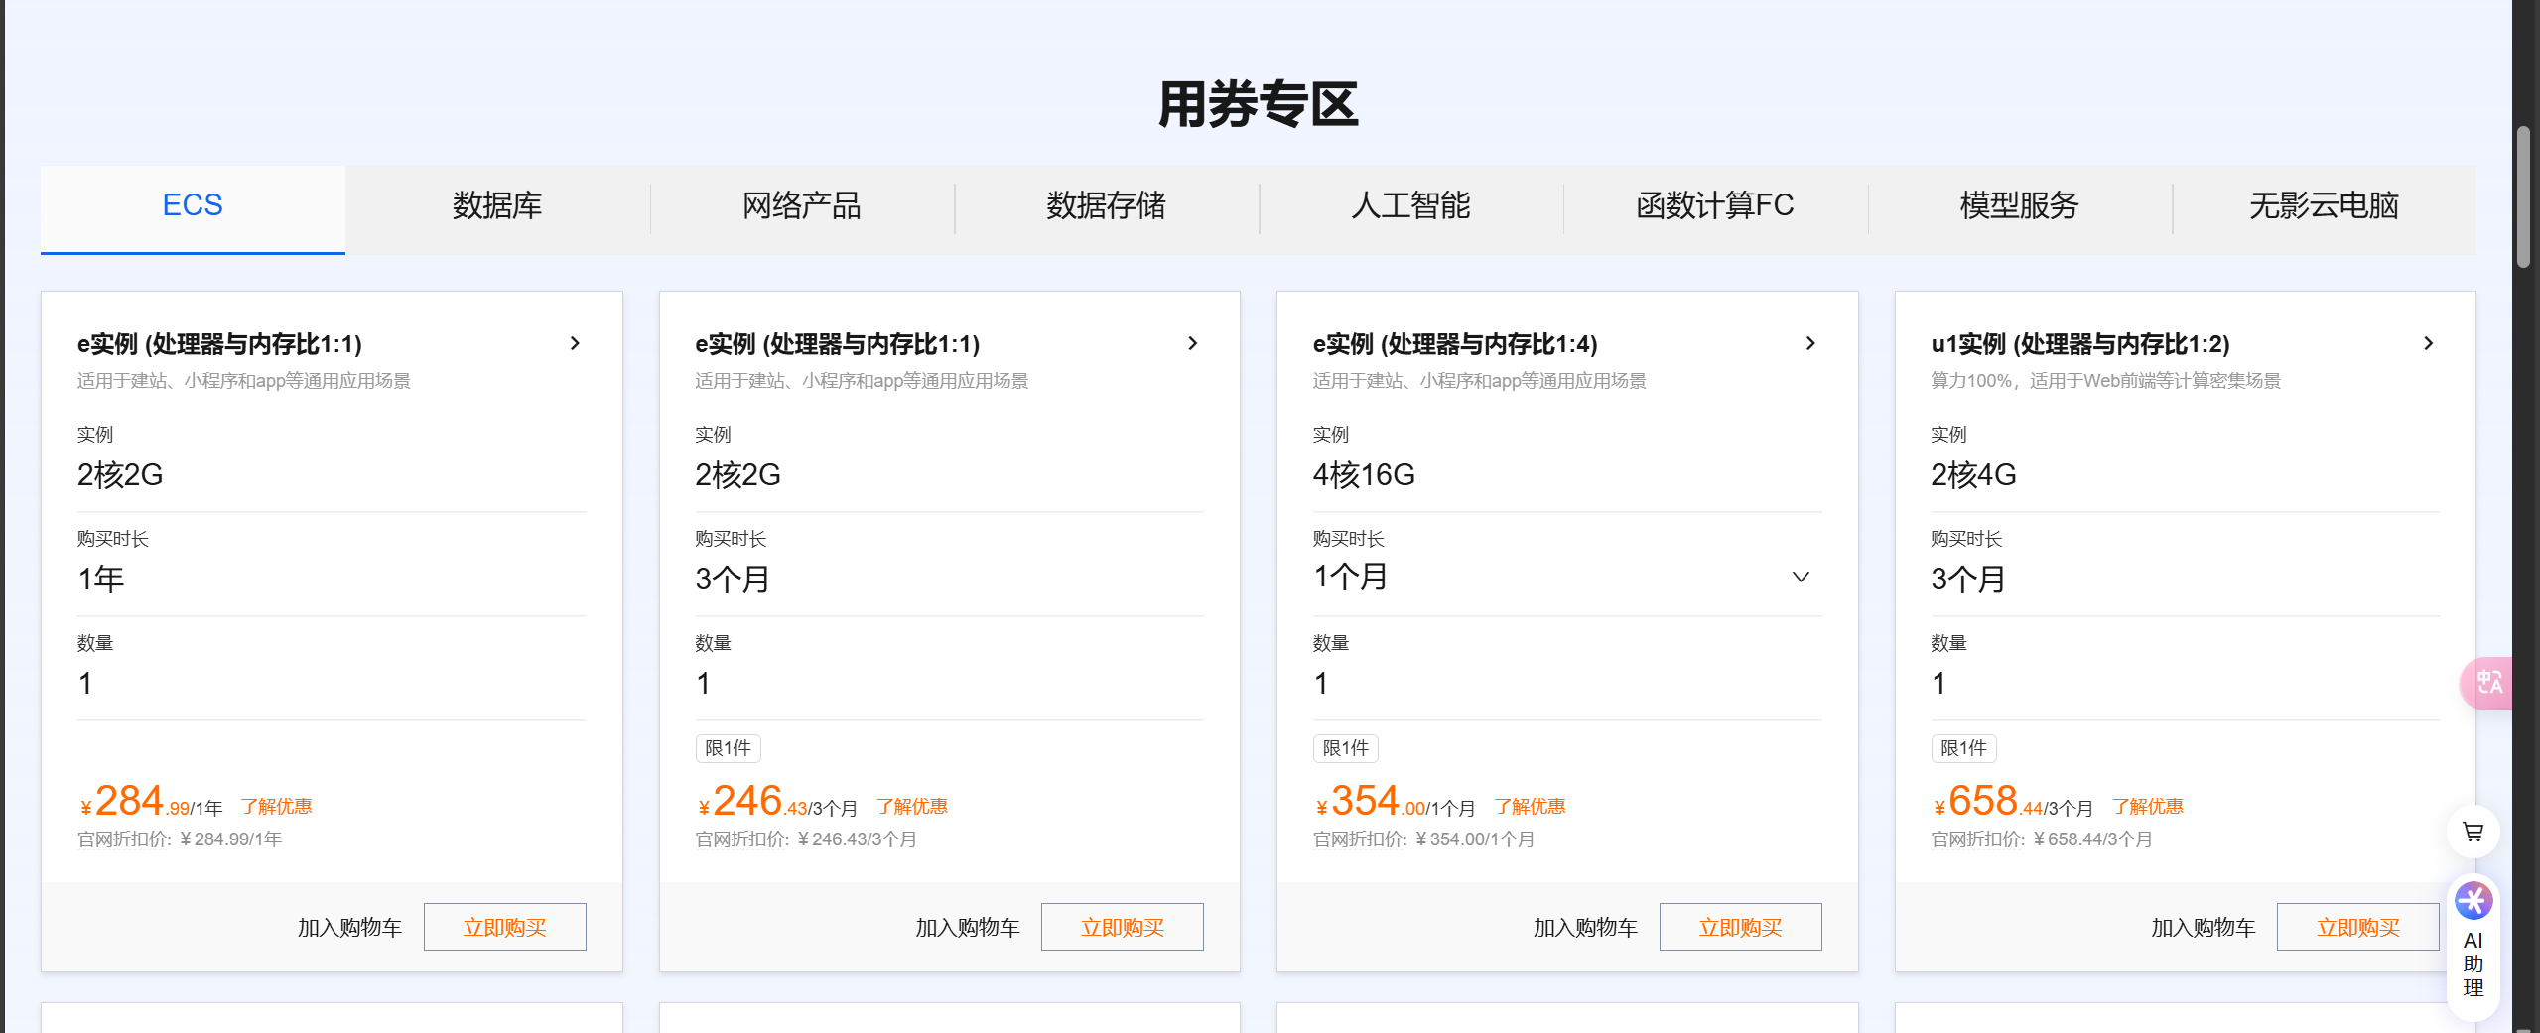Open the shopping cart floating icon
The image size is (2540, 1033).
coord(2473,832)
